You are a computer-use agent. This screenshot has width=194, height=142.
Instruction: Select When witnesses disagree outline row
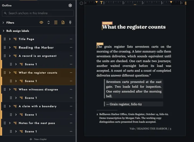(38, 89)
